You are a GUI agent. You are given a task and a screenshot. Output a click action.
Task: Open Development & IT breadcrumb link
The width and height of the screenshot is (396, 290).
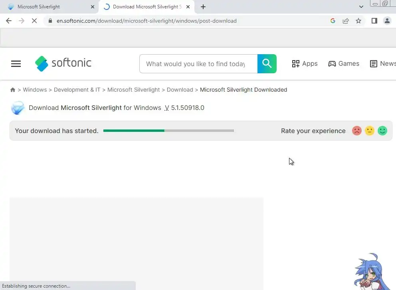(77, 90)
